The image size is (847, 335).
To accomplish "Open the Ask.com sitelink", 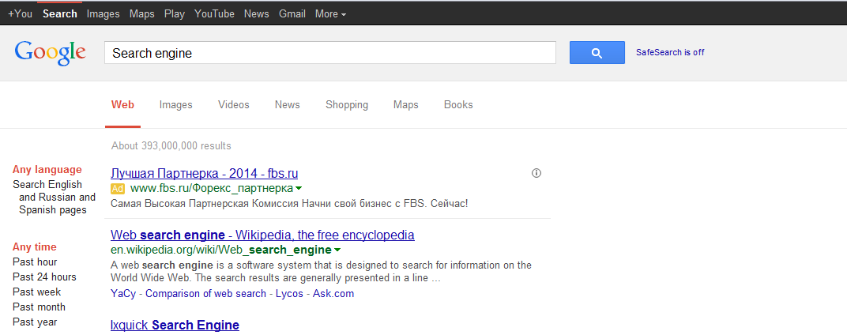I will click(333, 294).
